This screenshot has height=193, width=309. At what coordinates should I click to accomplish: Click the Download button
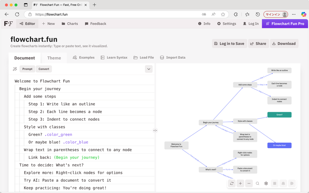click(284, 43)
